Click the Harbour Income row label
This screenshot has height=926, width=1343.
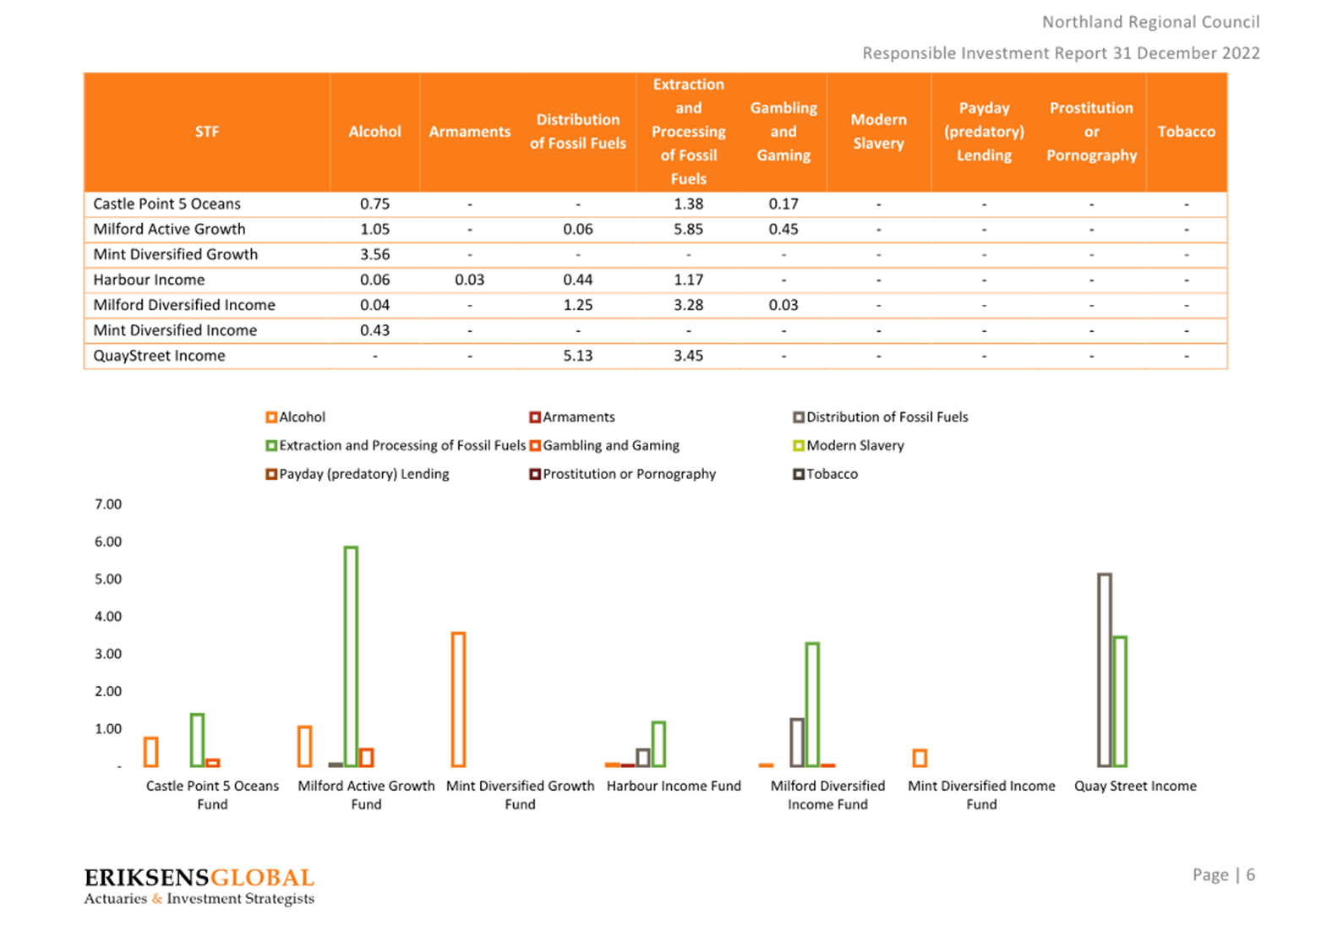pos(149,280)
